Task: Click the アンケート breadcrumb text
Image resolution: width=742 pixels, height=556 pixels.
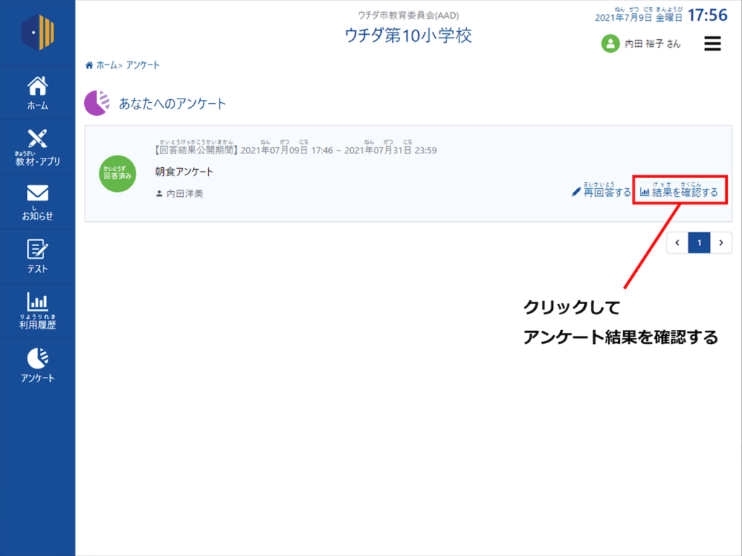Action: point(143,65)
